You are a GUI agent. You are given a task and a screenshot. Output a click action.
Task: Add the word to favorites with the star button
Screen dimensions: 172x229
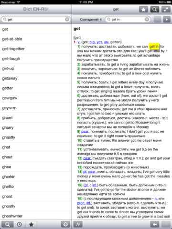coord(143,10)
